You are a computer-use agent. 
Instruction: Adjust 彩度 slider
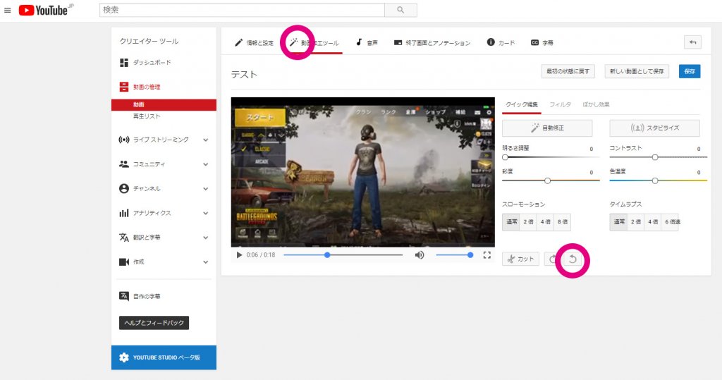pyautogui.click(x=550, y=180)
